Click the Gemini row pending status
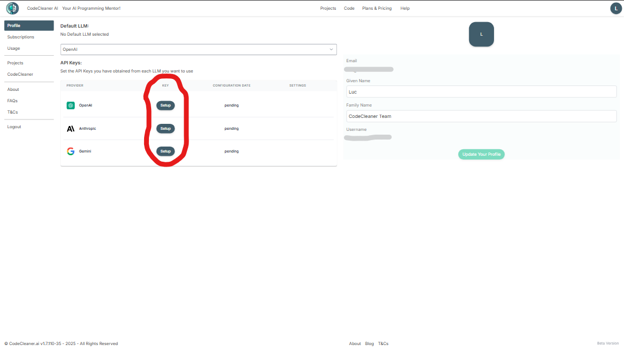The image size is (624, 351). point(231,151)
